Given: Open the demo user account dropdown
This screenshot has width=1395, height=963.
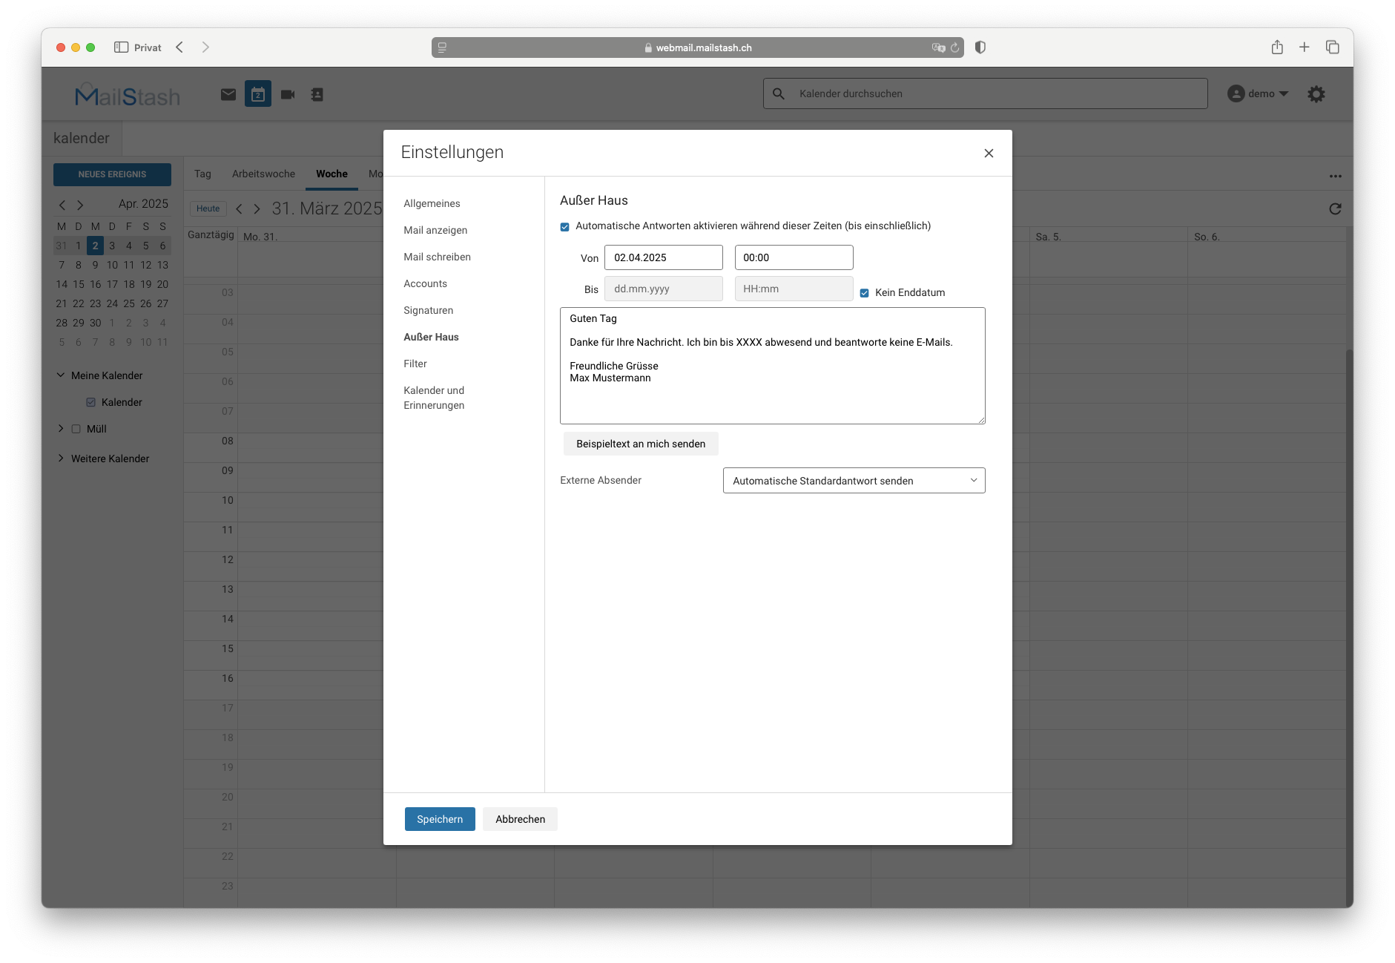Looking at the screenshot, I should tap(1258, 93).
